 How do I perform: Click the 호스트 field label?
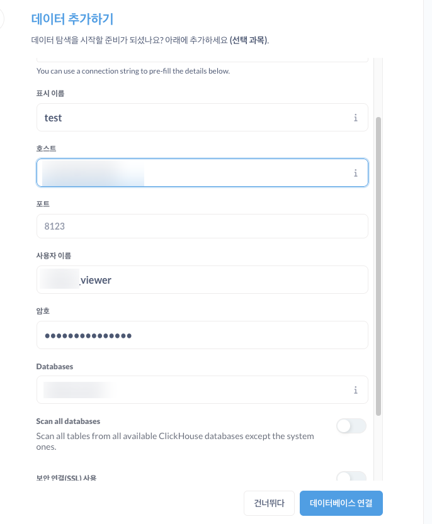coord(47,148)
